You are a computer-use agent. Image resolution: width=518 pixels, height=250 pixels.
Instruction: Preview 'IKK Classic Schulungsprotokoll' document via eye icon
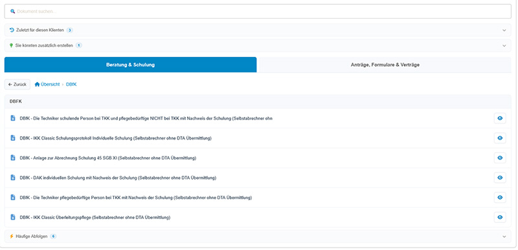click(x=500, y=138)
